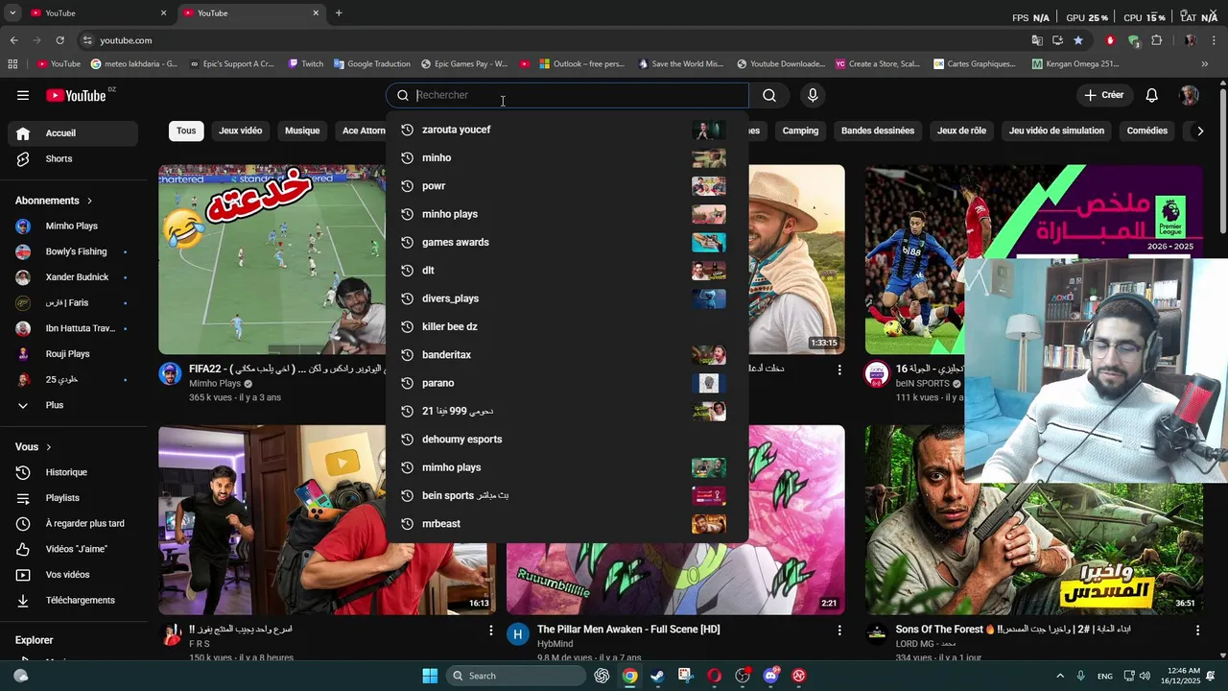Open options for Sons Of The Forest video
This screenshot has width=1228, height=691.
click(x=1197, y=631)
